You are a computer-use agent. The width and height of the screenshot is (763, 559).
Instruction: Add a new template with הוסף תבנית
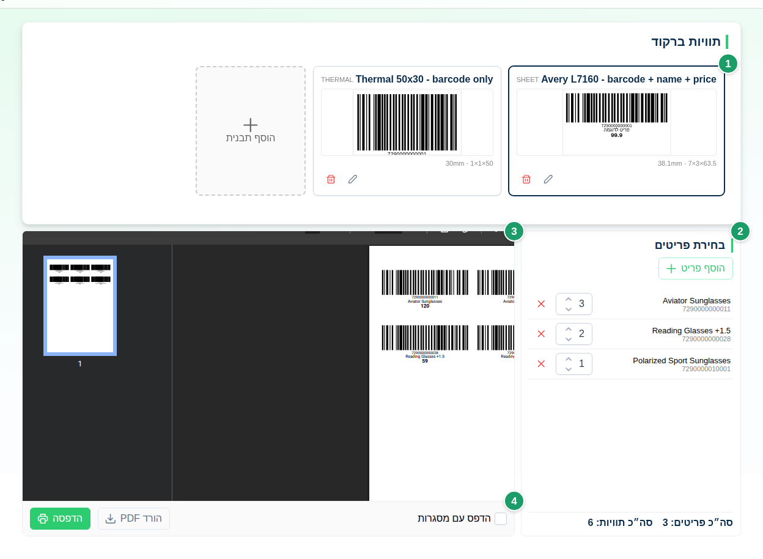[251, 131]
